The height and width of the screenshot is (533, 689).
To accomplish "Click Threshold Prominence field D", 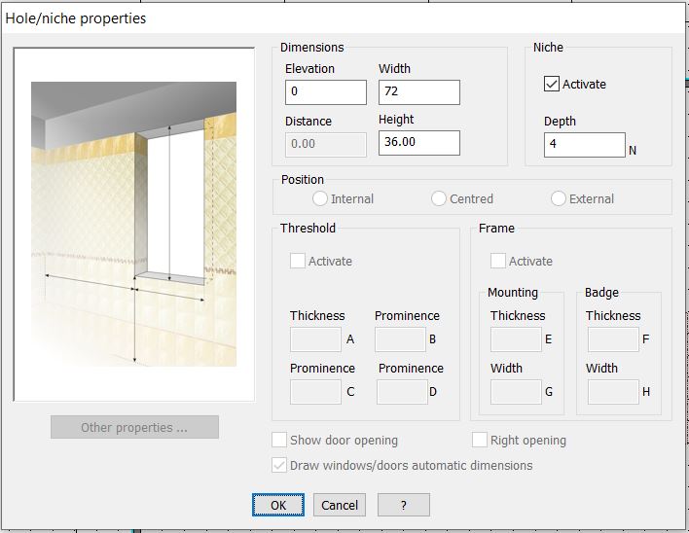I will coord(402,392).
